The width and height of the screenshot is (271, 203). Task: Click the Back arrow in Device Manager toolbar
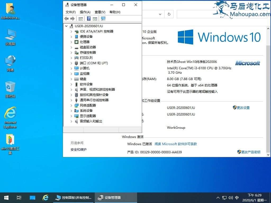66,19
